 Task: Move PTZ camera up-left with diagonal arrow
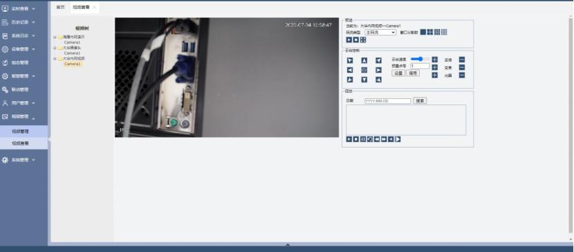[350, 60]
